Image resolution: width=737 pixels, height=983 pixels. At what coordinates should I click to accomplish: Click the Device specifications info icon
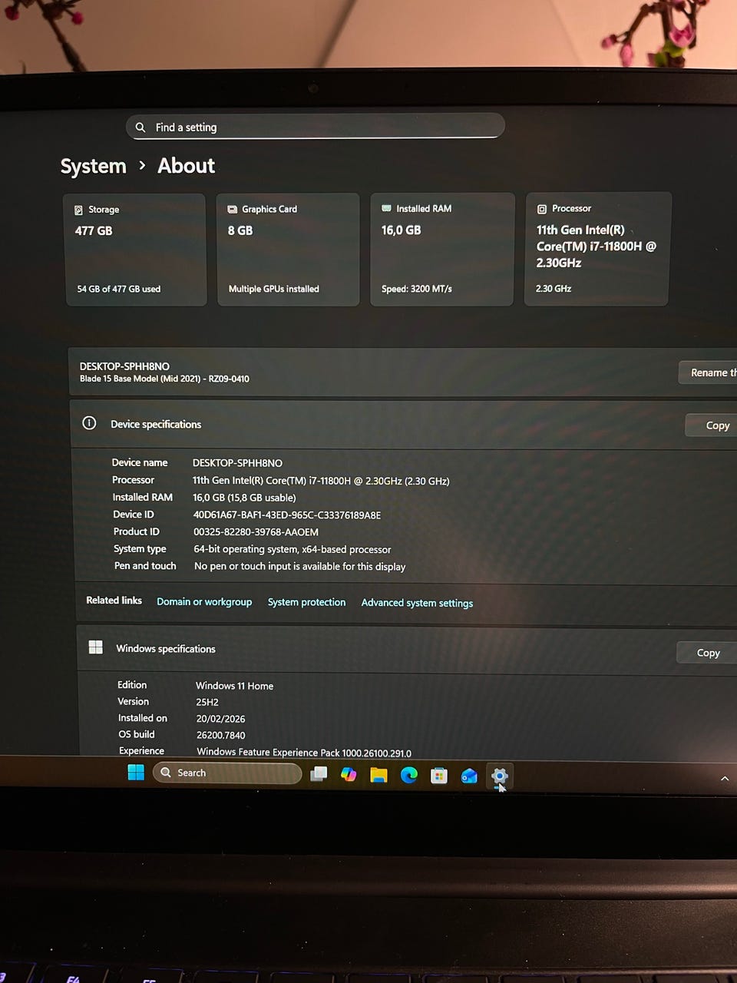pyautogui.click(x=89, y=423)
